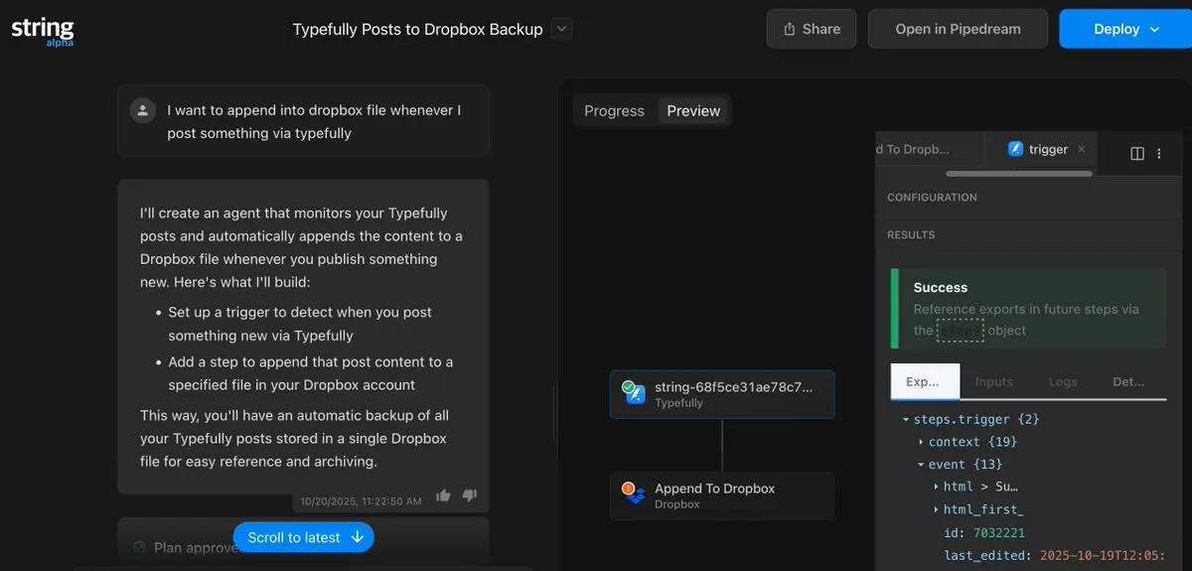Collapse the event {13} tree node
This screenshot has height=571, width=1192.
pyautogui.click(x=921, y=464)
